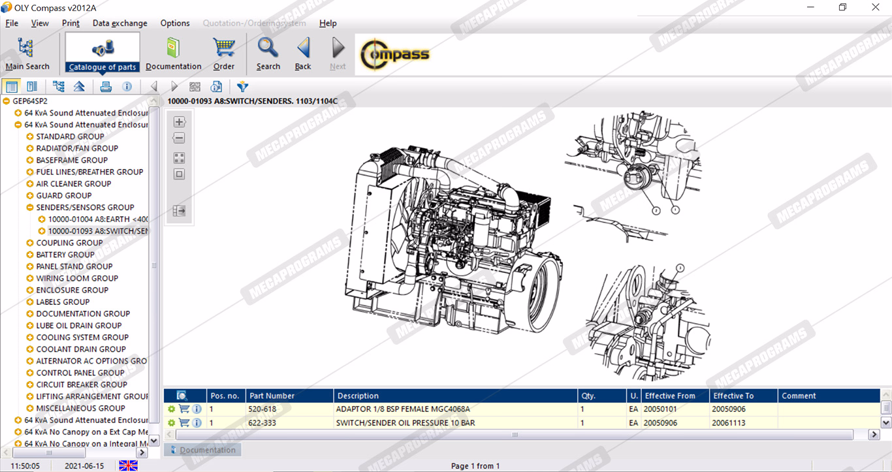This screenshot has height=472, width=892.
Task: Open the Options menu
Action: tap(175, 23)
